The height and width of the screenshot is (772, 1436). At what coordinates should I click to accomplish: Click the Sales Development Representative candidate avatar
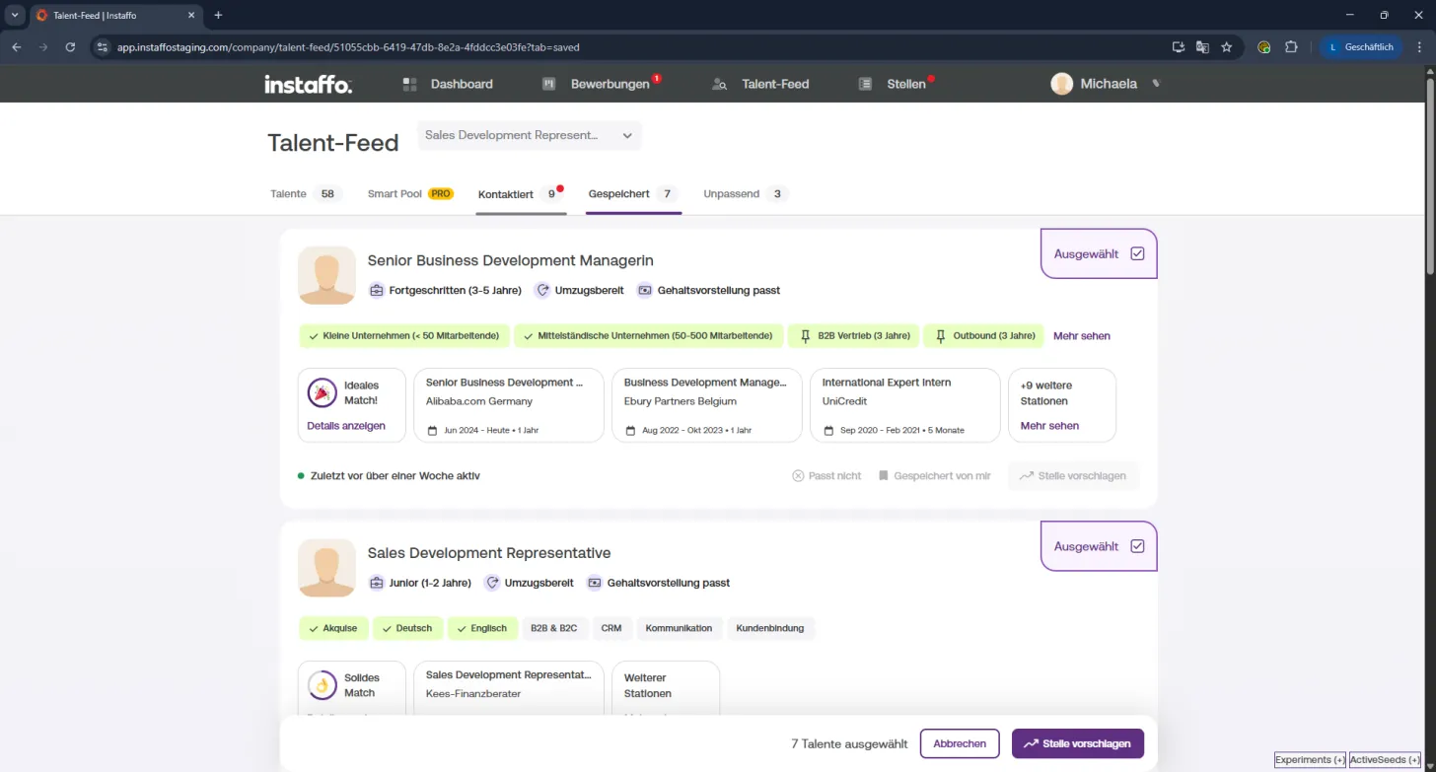pos(326,568)
